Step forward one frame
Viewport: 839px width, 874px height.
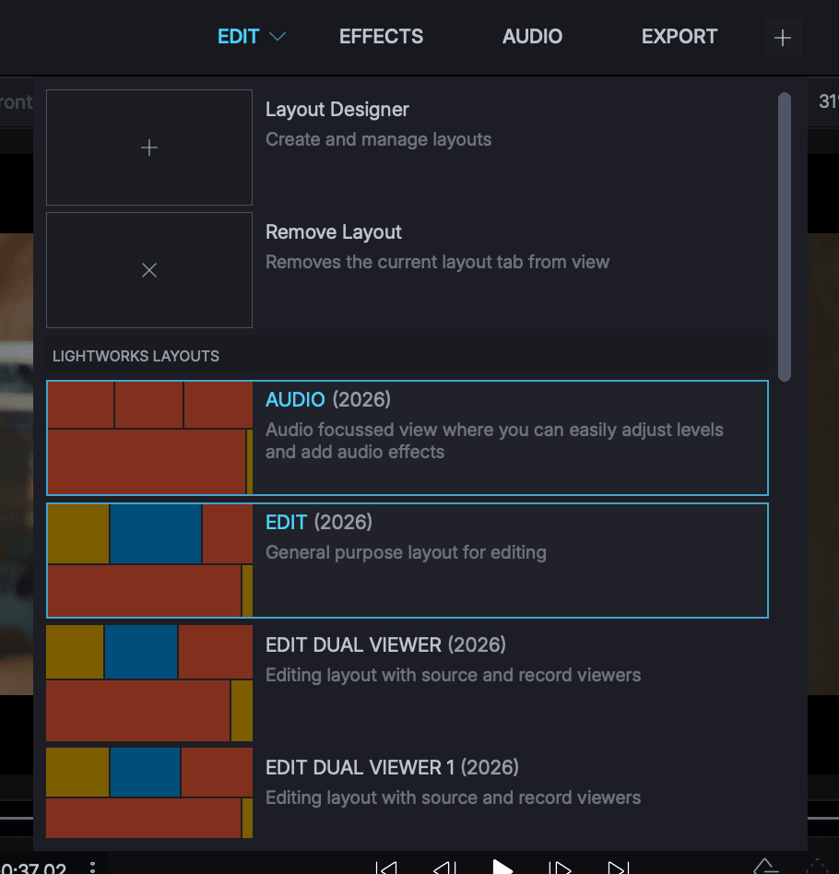[x=560, y=868]
